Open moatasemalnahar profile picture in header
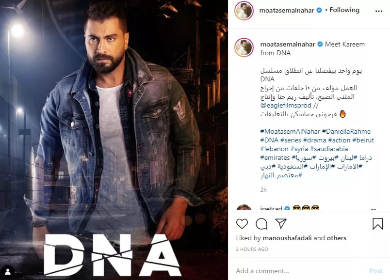This screenshot has width=390, height=280. (x=244, y=11)
